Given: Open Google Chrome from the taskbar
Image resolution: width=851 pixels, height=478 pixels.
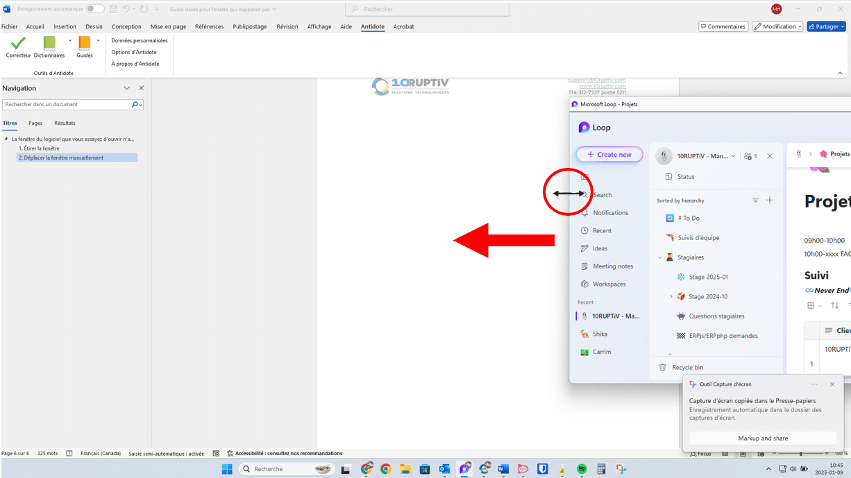Looking at the screenshot, I should pos(385,469).
